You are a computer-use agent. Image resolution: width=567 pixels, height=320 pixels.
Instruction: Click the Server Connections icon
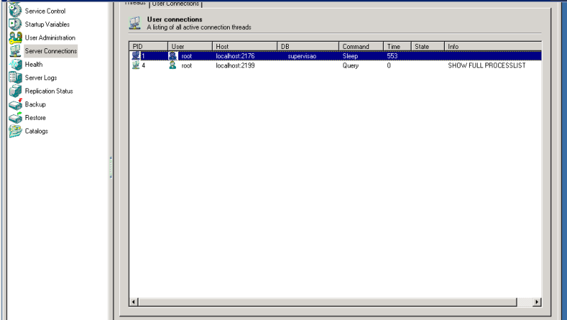click(x=15, y=51)
